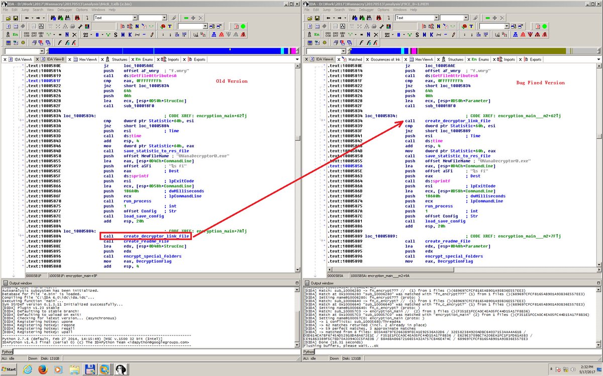Click the Save floppy icon in left IDA window
This screenshot has width=603, height=376.
coord(16,18)
